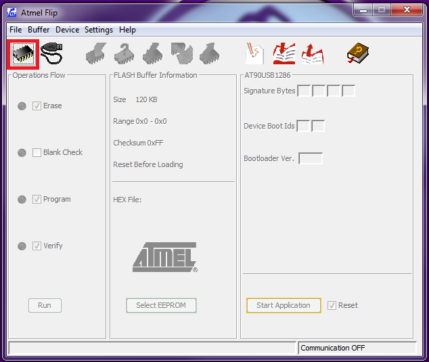Click the Select EEPROM button
Screen dimensions: 429x362
click(x=161, y=305)
